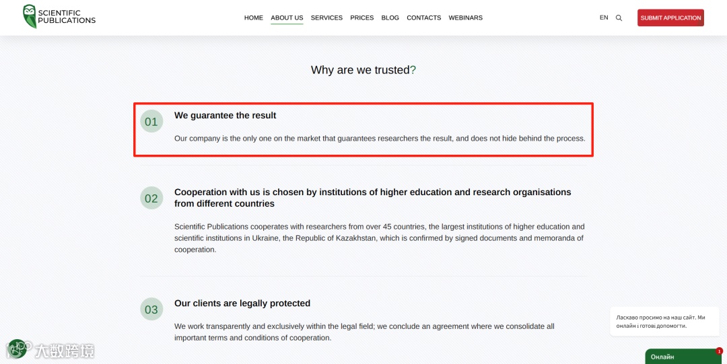The width and height of the screenshot is (727, 364).
Task: Go to the PRICES page
Action: coord(361,17)
